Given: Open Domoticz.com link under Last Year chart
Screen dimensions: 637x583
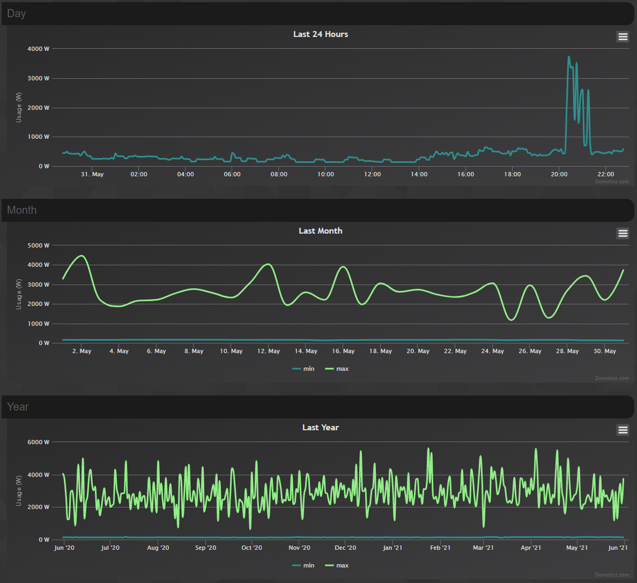Looking at the screenshot, I should click(x=612, y=574).
